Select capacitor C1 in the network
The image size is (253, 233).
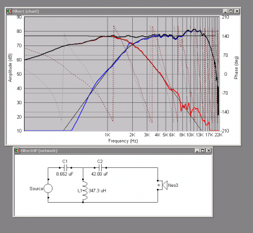pos(65,168)
